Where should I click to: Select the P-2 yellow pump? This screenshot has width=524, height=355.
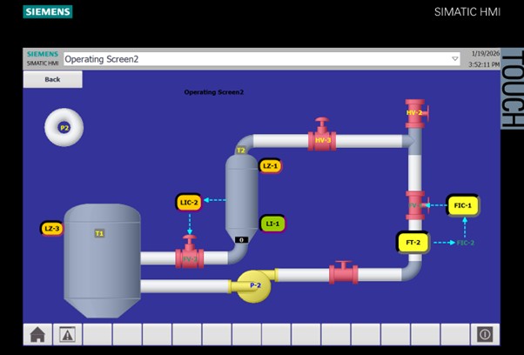[x=254, y=285]
